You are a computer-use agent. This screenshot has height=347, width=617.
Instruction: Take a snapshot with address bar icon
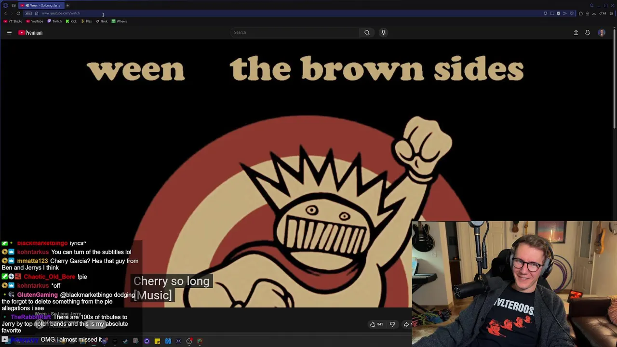(x=552, y=13)
